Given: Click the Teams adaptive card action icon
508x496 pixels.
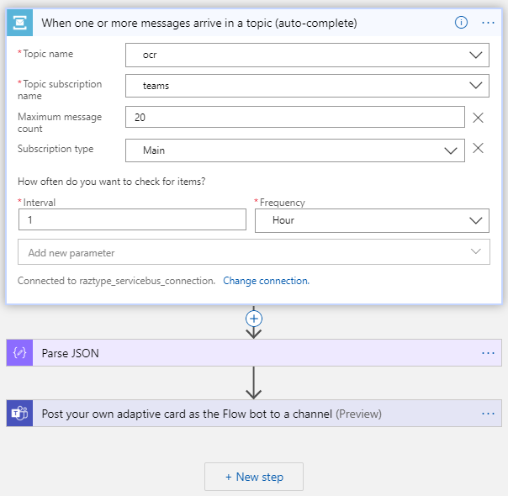Looking at the screenshot, I should [19, 414].
